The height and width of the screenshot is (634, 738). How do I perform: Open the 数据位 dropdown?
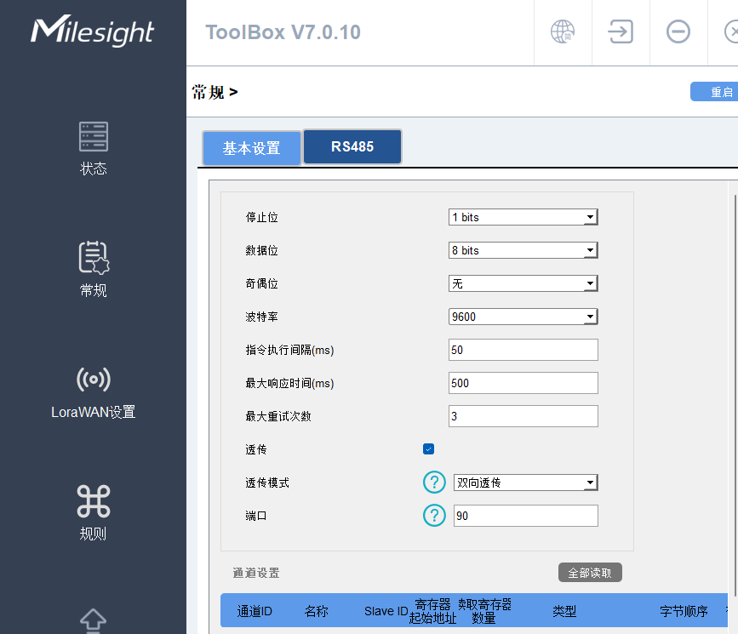[x=523, y=250]
